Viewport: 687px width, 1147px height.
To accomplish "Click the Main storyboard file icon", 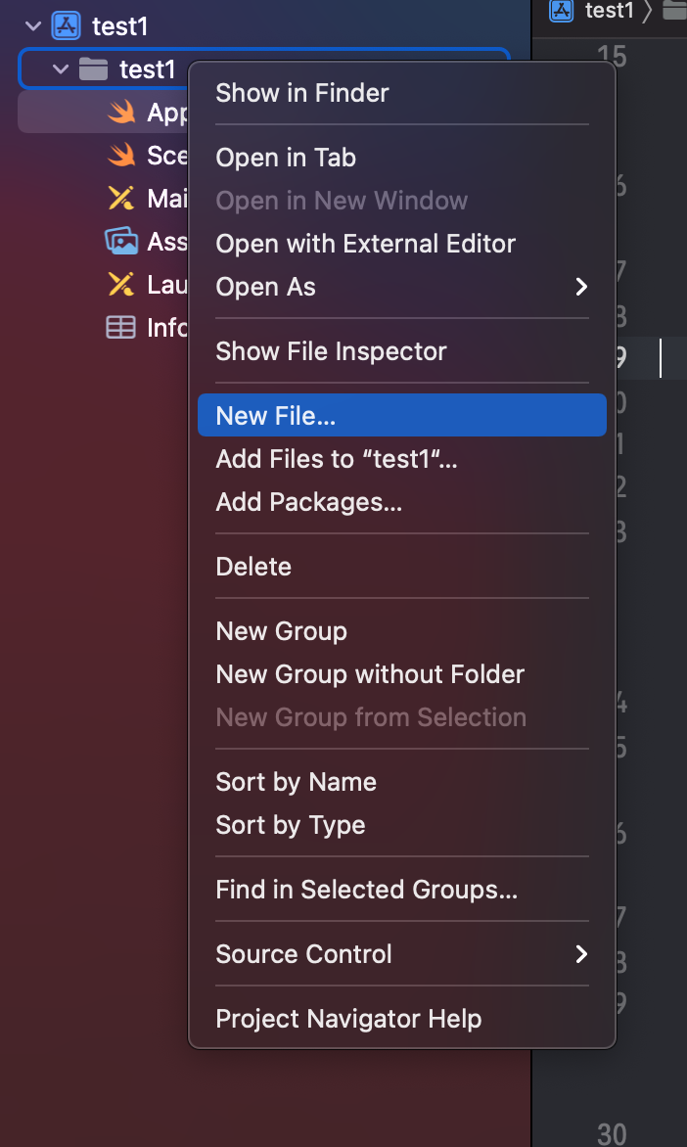I will (120, 199).
